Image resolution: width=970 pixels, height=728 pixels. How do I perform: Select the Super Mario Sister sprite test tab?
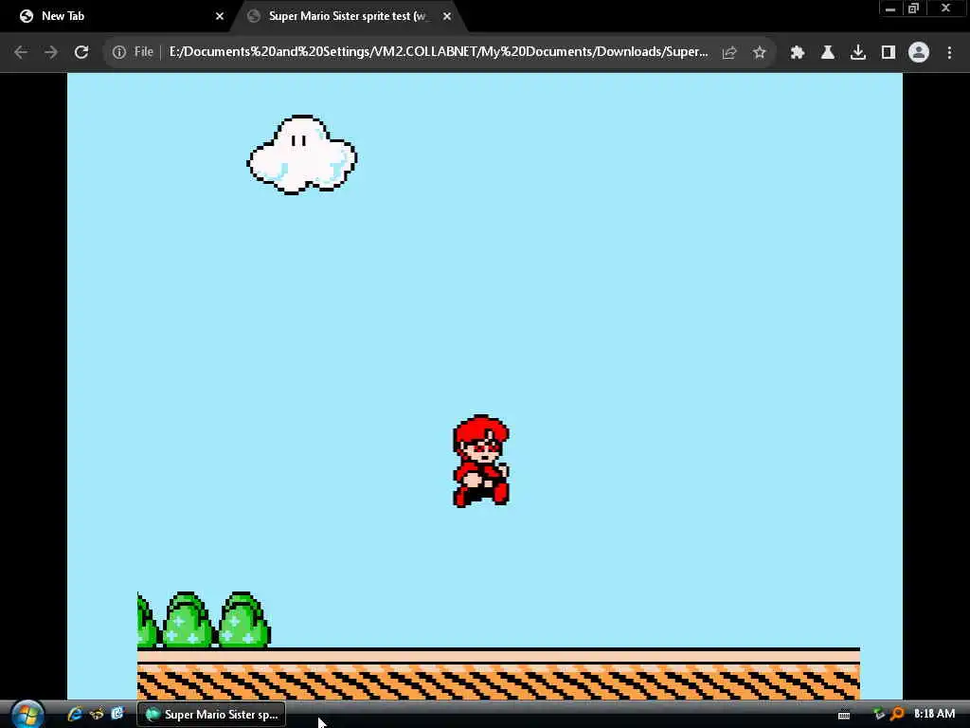(347, 16)
